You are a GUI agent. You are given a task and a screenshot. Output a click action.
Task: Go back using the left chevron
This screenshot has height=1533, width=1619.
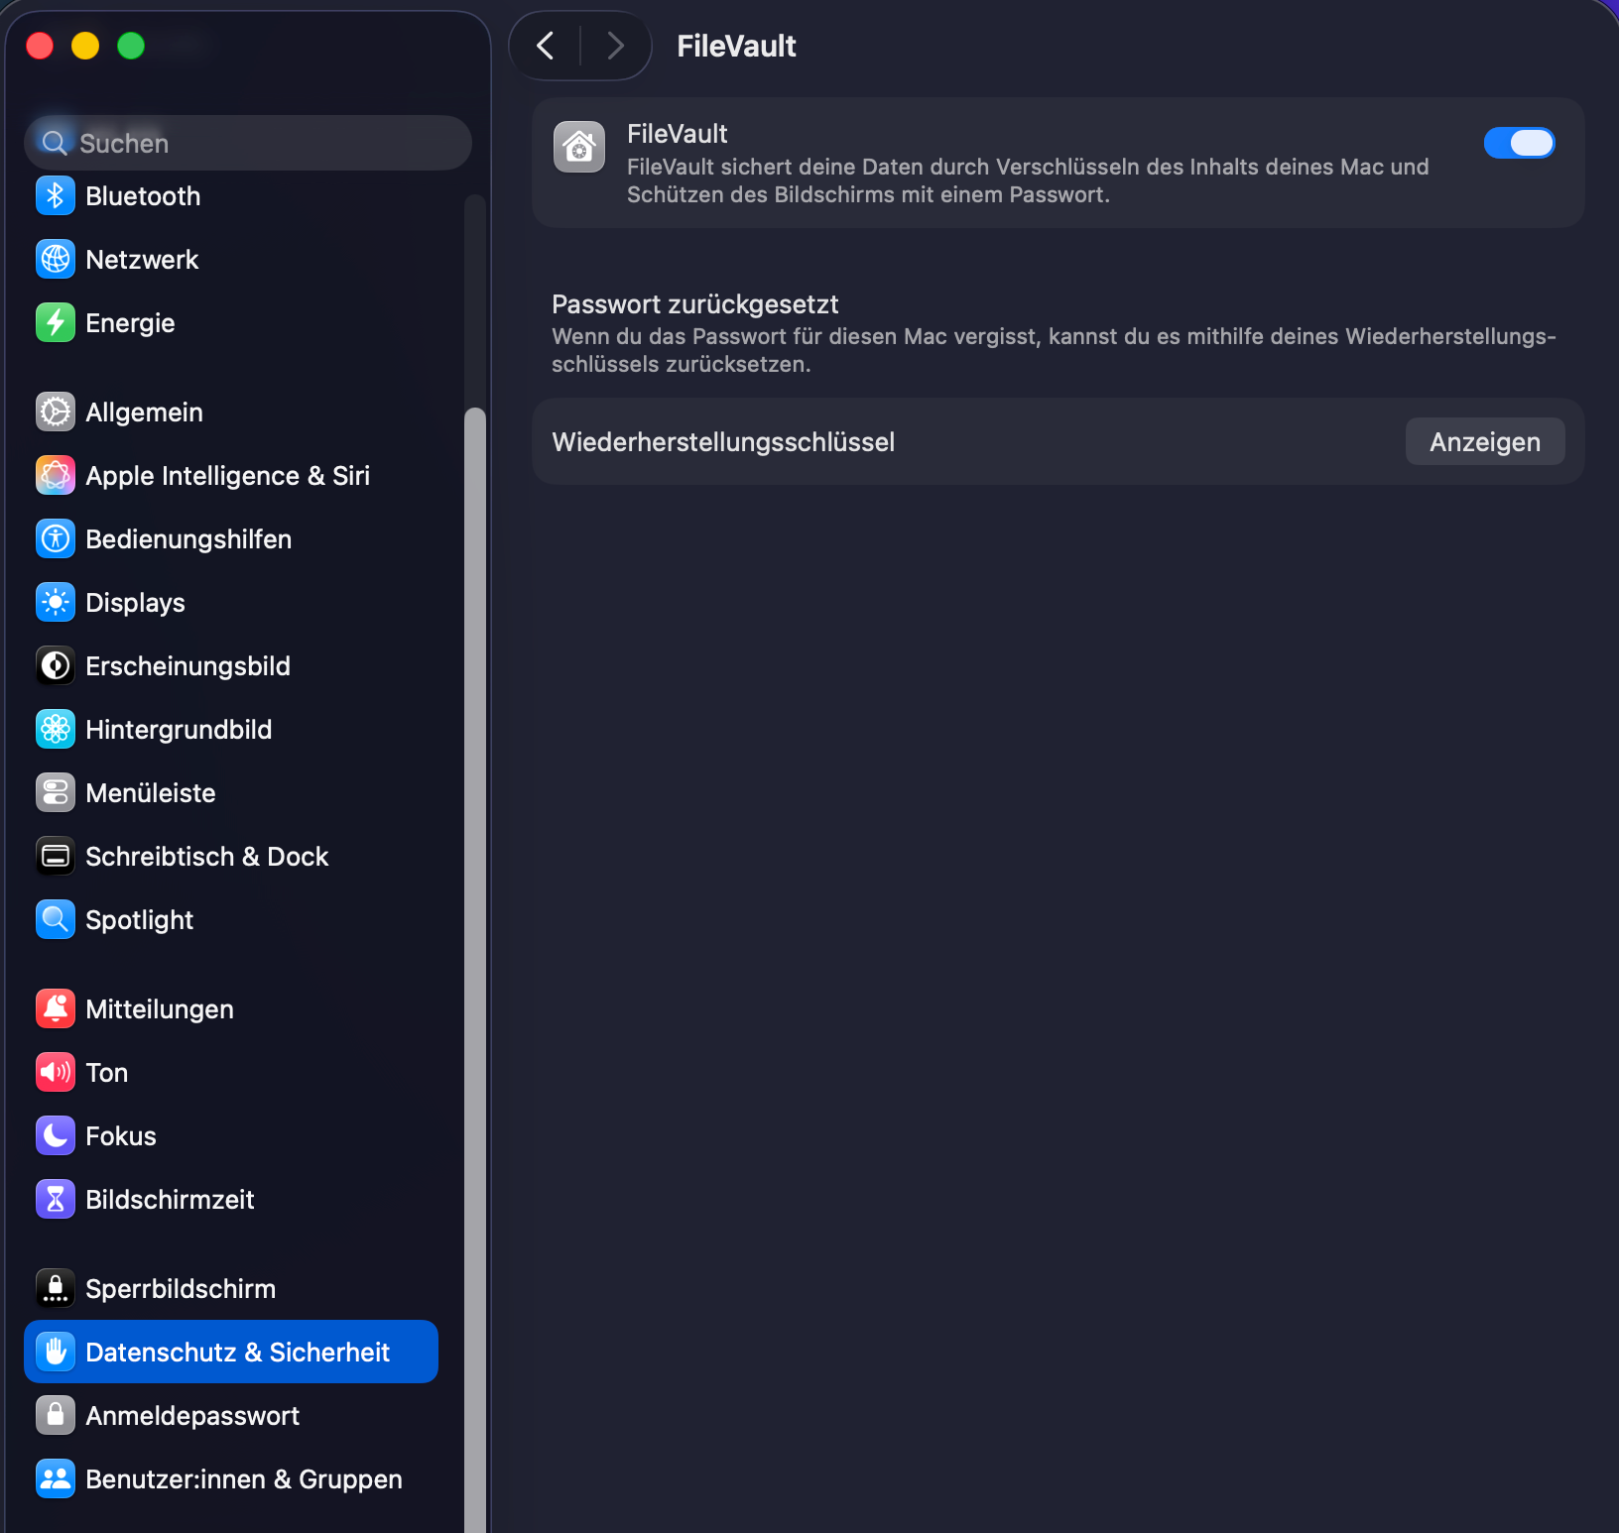(546, 46)
